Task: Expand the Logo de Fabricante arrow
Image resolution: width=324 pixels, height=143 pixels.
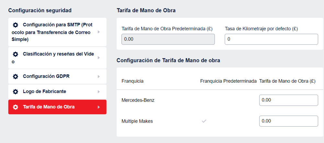Action: pos(98,92)
